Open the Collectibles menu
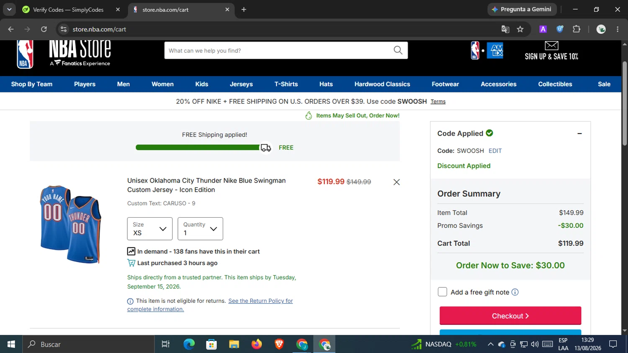This screenshot has height=353, width=628. coord(555,84)
